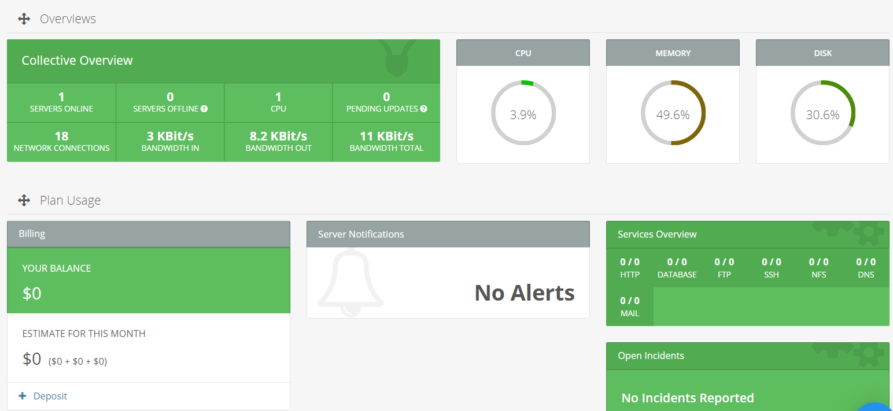Click the No Alerts message
893x411 pixels.
(x=524, y=292)
